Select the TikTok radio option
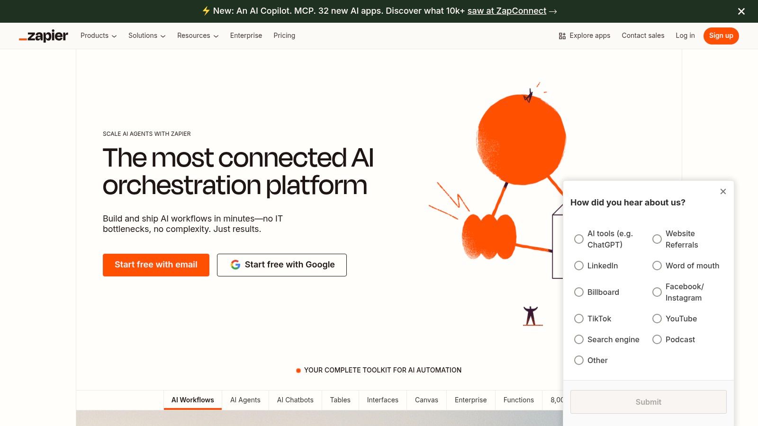 tap(579, 319)
